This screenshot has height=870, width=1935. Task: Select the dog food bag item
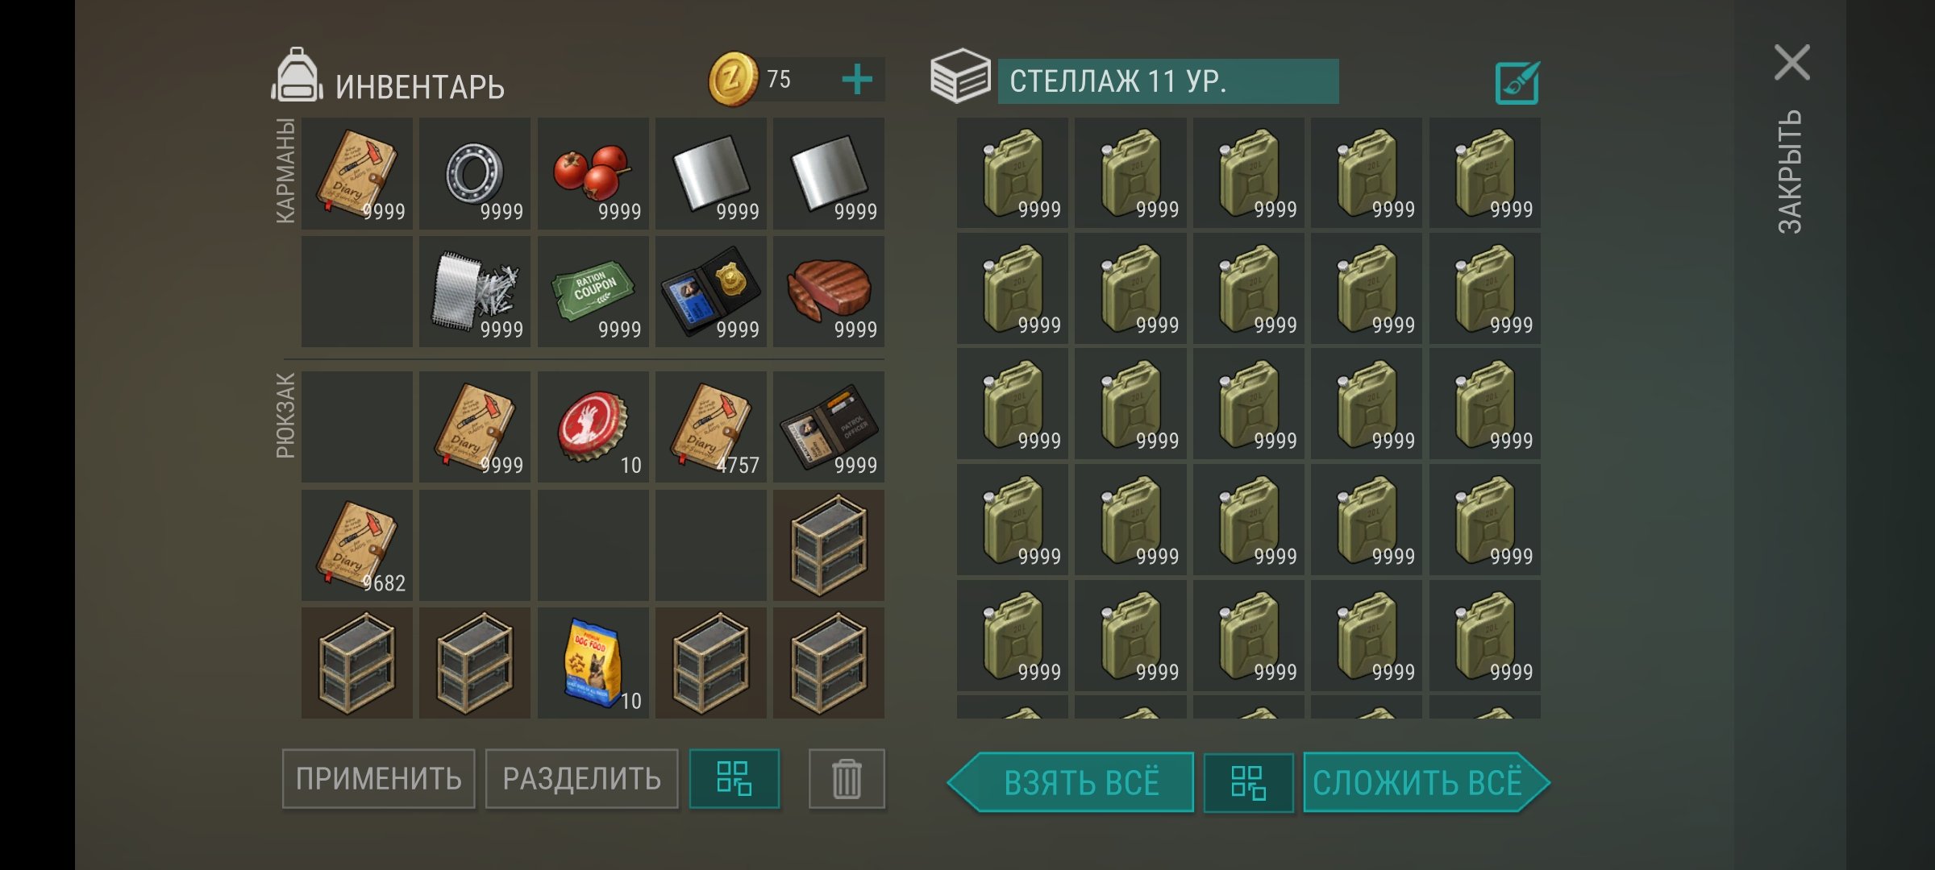[x=593, y=663]
